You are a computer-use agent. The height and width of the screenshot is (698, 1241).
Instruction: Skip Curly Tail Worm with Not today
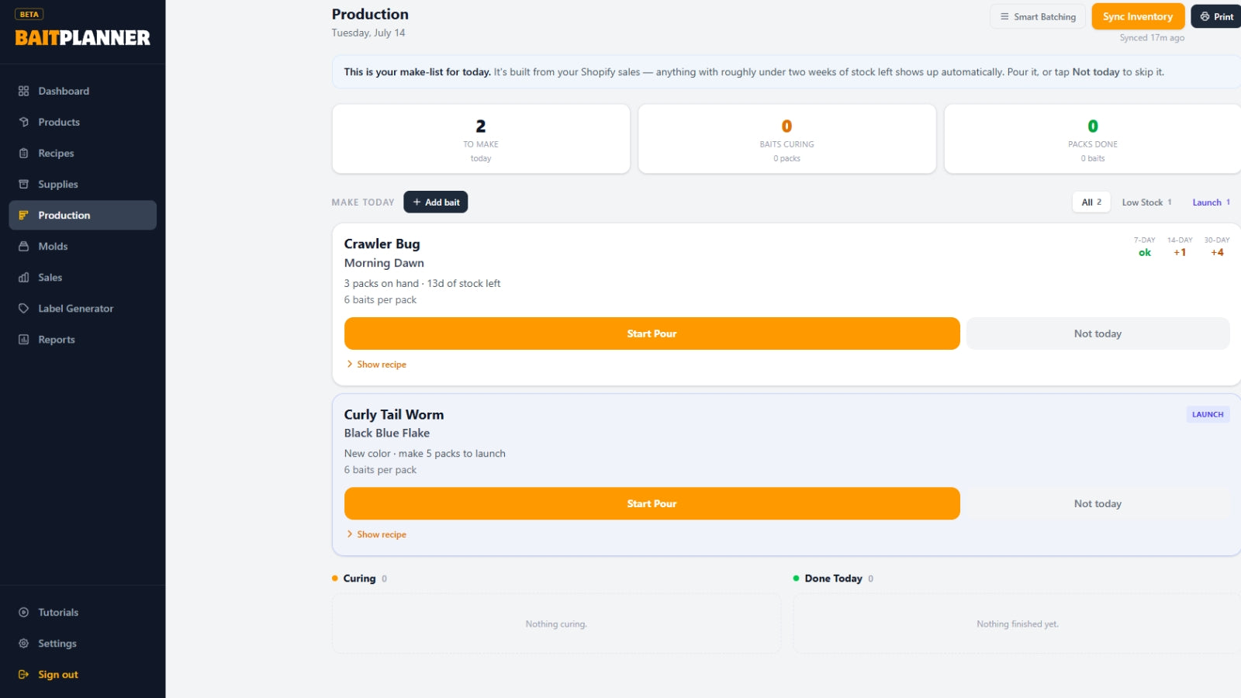pos(1098,503)
